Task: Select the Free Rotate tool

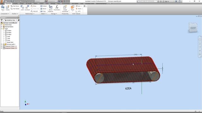Action: pos(15,9)
